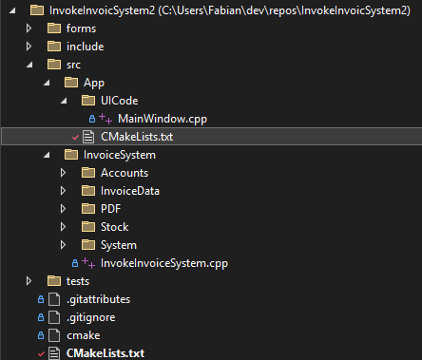Expand the tests folder arrow
The image size is (422, 360).
point(29,281)
